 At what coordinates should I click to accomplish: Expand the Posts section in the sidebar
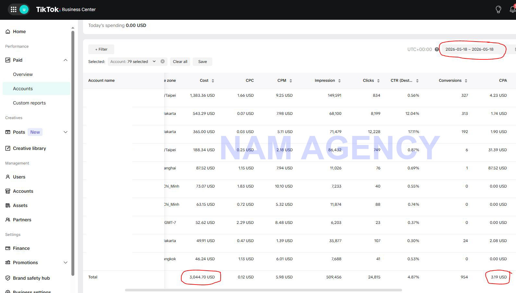click(66, 132)
